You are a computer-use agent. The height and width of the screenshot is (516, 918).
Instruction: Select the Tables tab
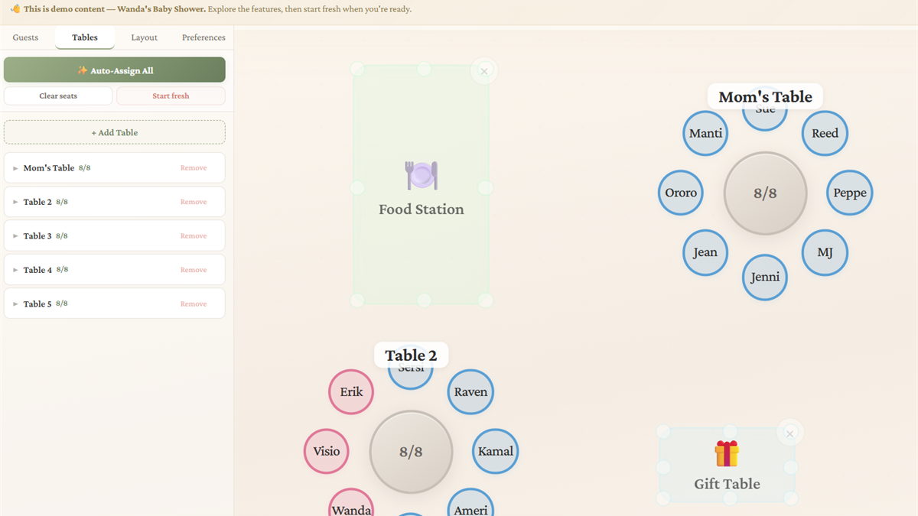[x=85, y=37]
